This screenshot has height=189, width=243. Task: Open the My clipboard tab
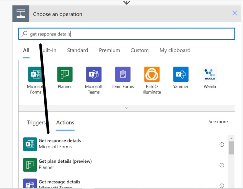pyautogui.click(x=175, y=50)
